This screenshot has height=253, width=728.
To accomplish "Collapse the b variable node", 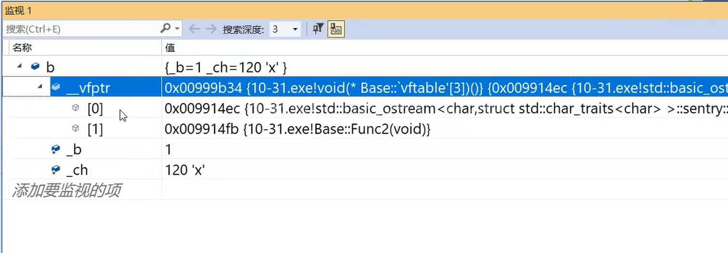I will coord(20,66).
